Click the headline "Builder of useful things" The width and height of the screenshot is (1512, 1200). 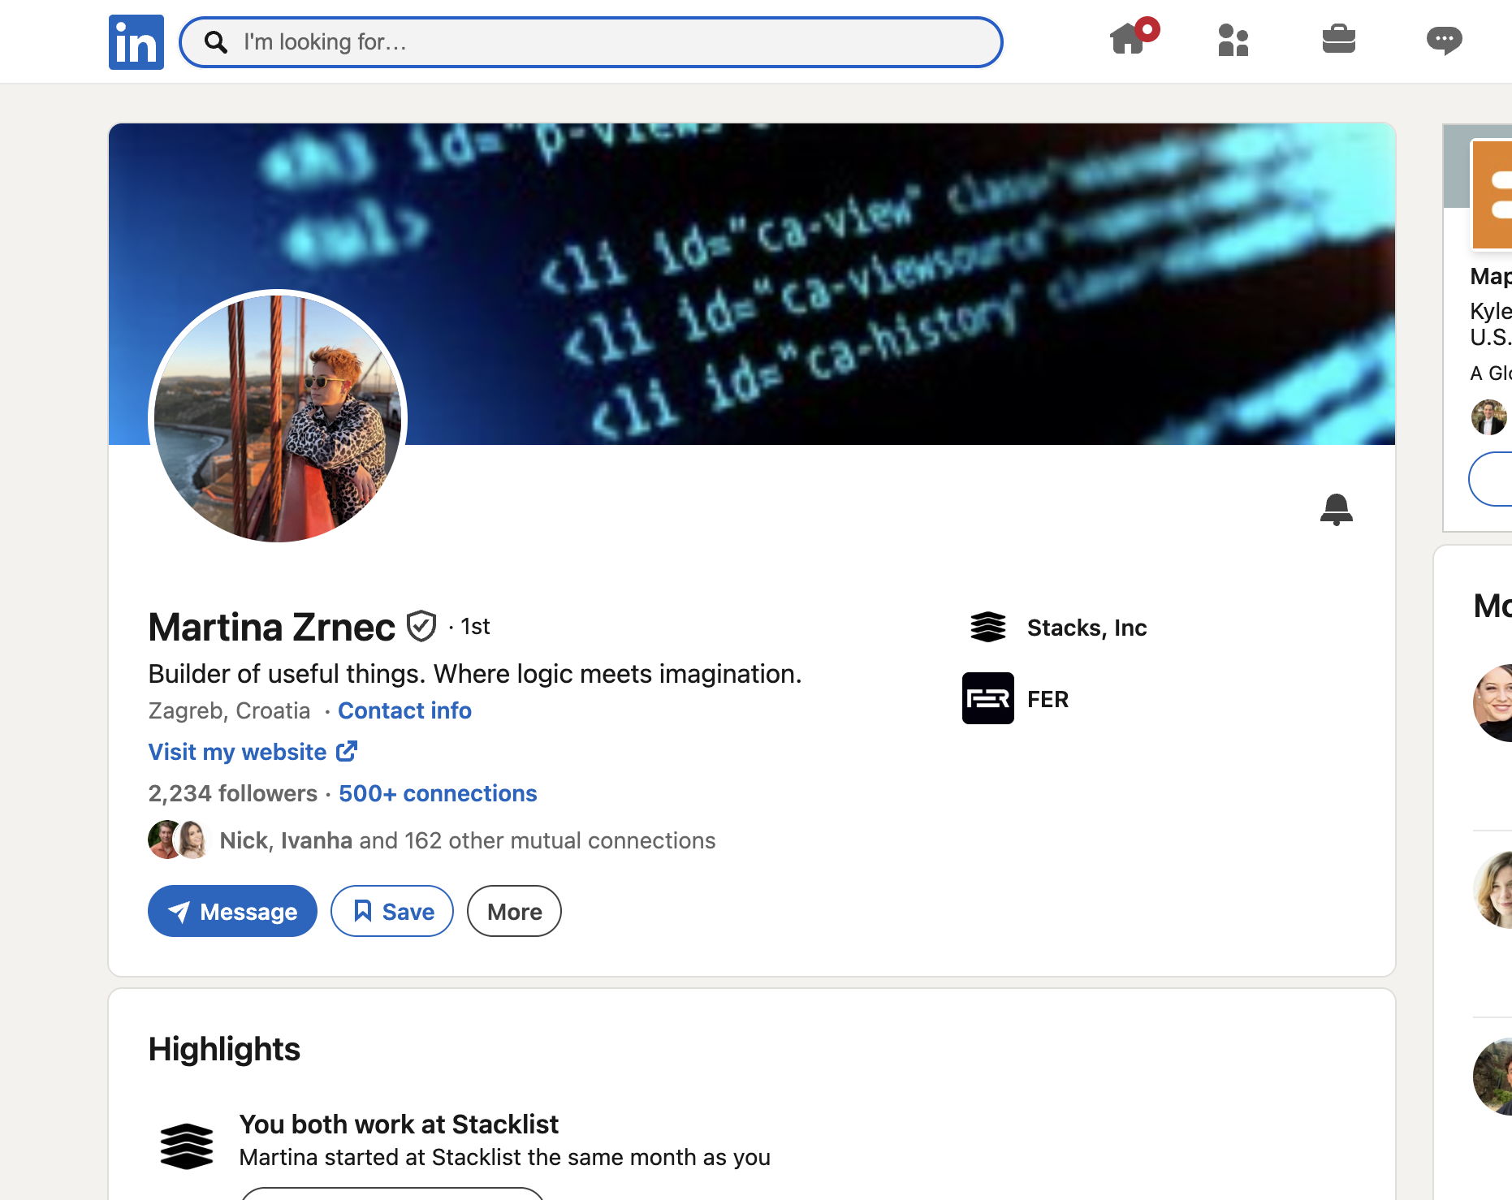click(475, 674)
